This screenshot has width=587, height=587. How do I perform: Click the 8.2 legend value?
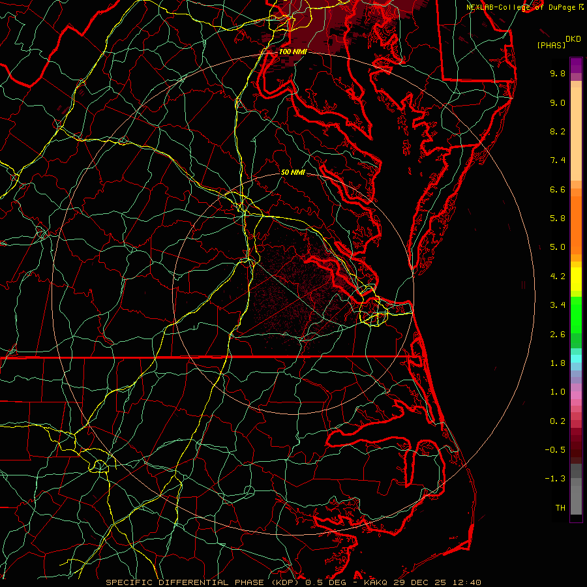pos(558,131)
